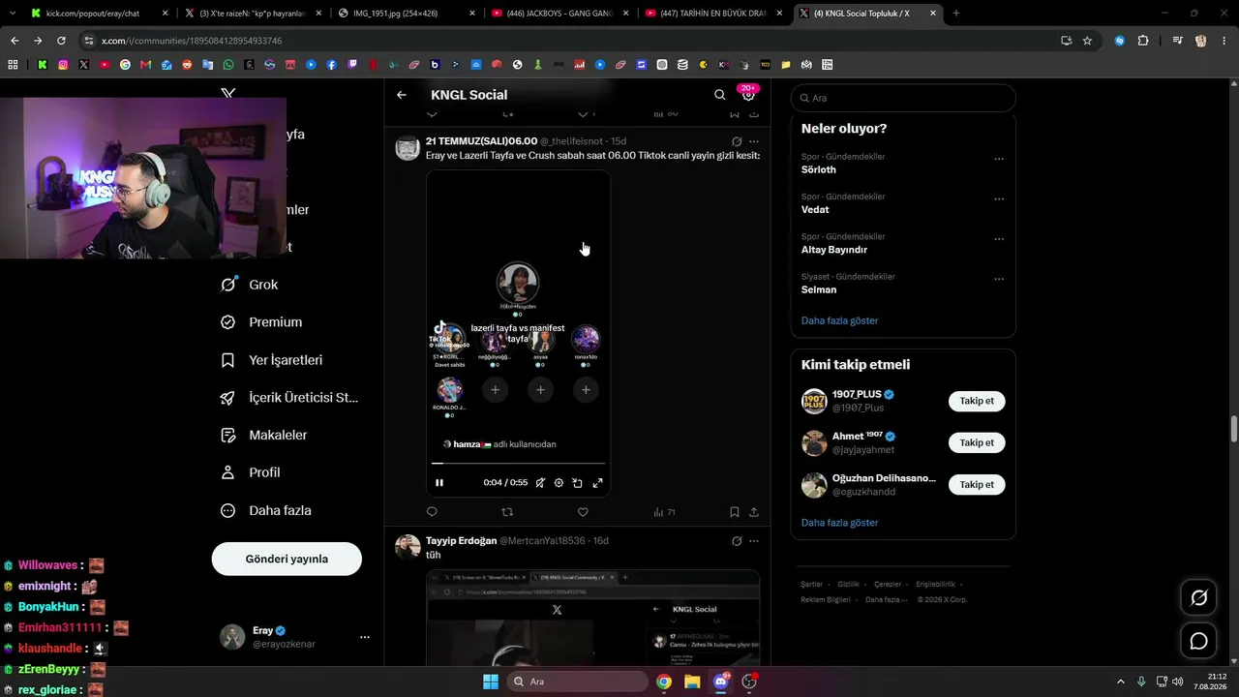Open the 21 TEMMUZ(SALI)06.00 author avatar
Image resolution: width=1239 pixels, height=697 pixels.
(408, 148)
